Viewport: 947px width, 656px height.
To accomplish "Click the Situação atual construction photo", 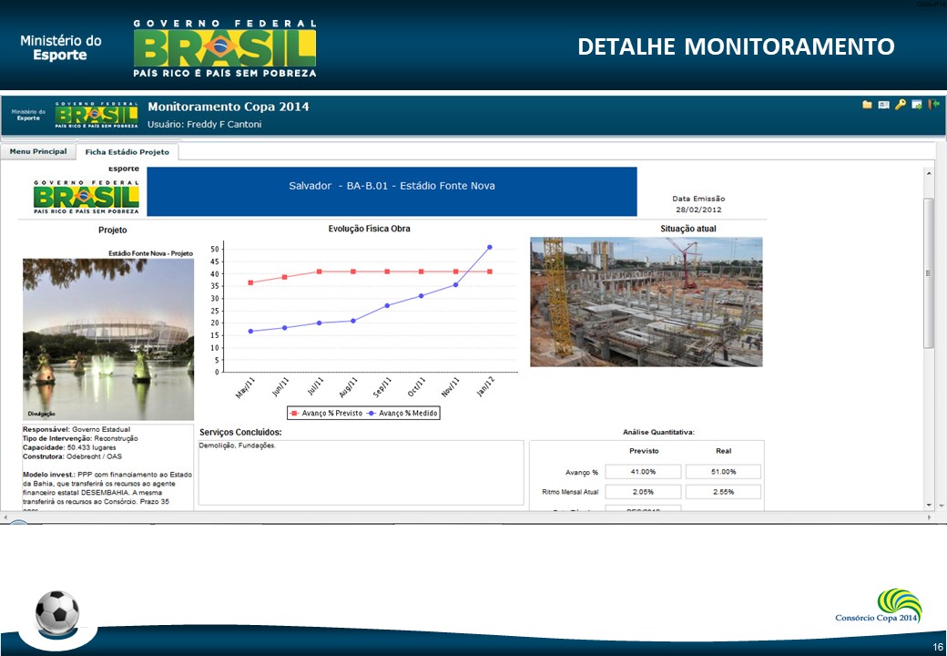I will click(647, 302).
